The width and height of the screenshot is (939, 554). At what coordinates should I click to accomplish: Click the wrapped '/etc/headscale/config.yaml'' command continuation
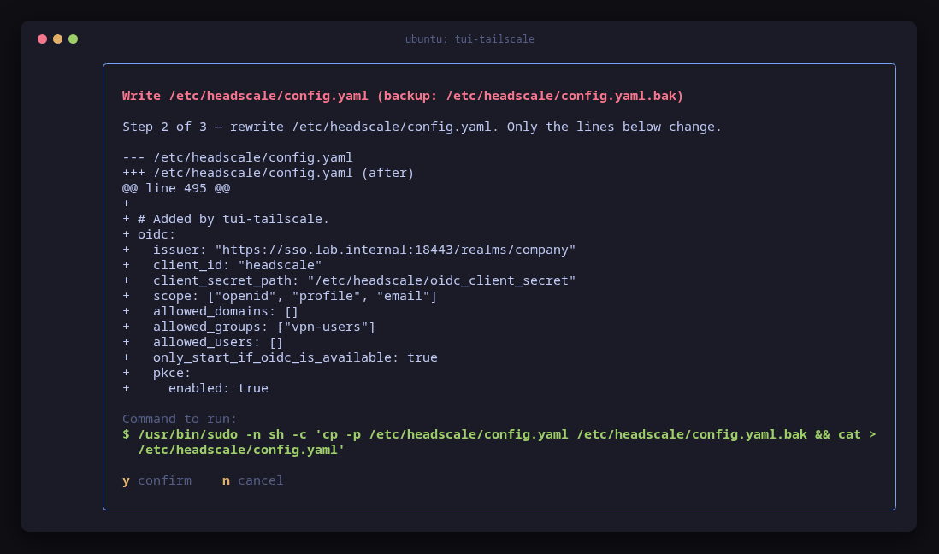coord(241,450)
